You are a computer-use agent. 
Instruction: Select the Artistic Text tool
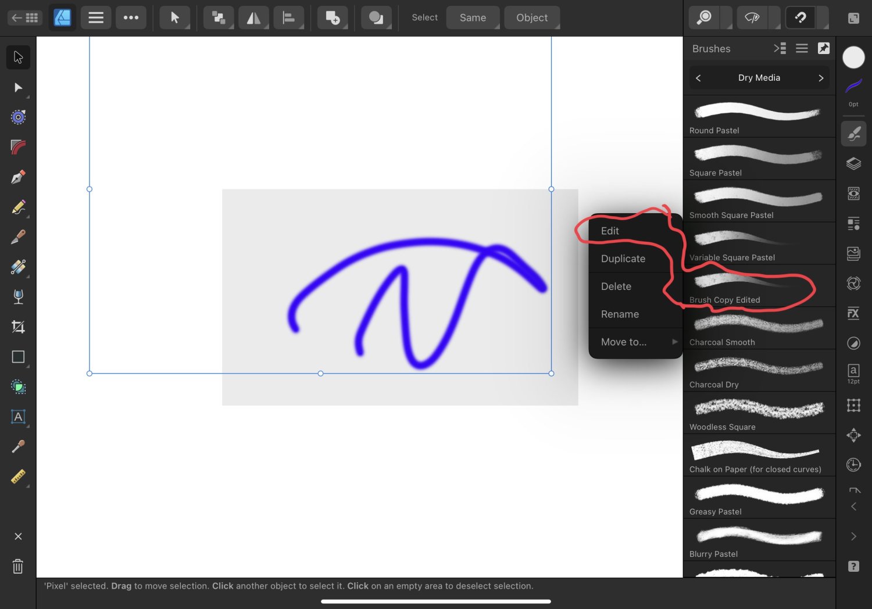17,417
